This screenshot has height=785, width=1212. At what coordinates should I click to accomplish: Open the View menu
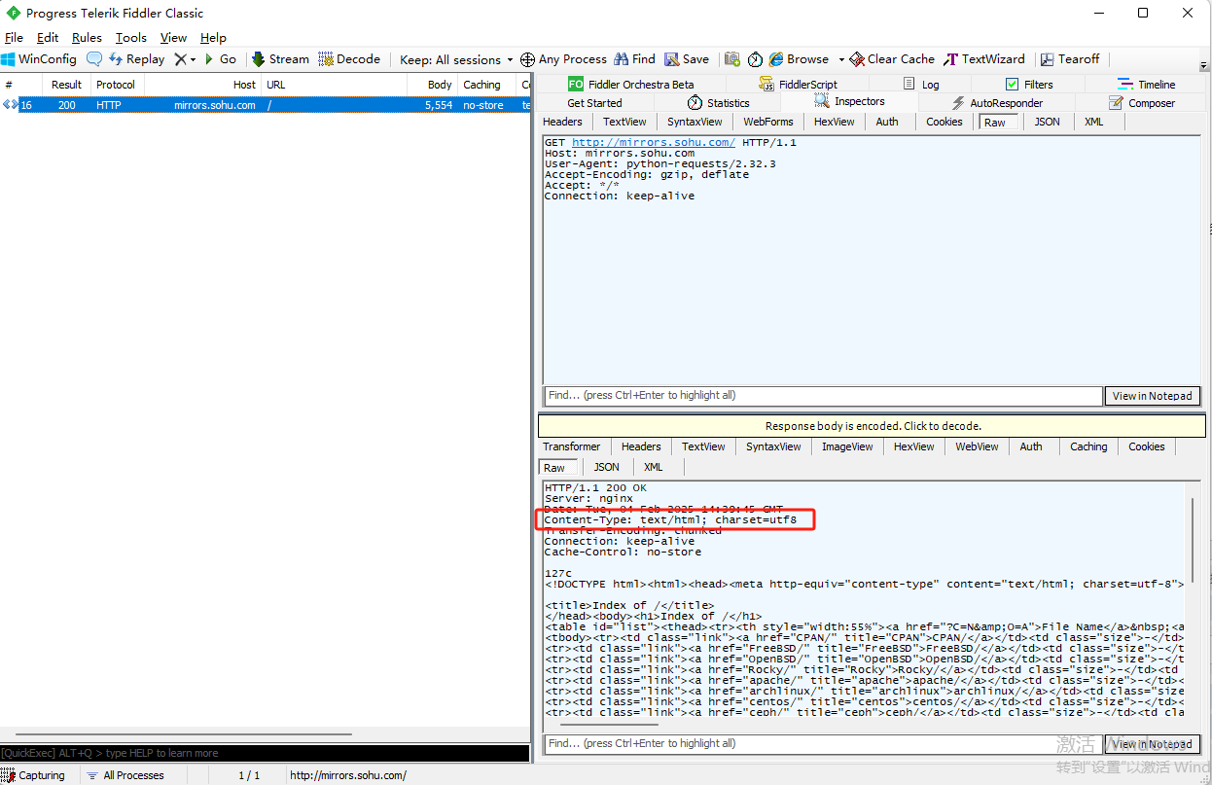(x=173, y=38)
